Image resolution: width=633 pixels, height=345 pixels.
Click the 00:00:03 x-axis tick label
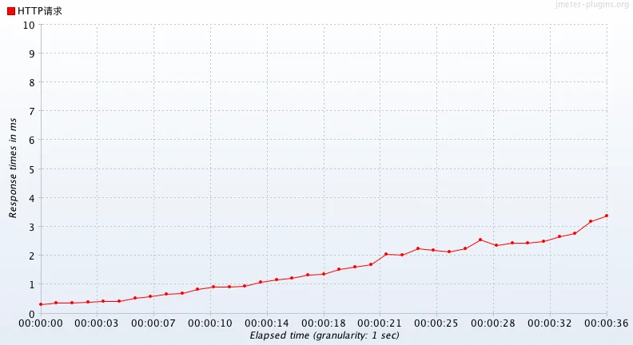[x=97, y=323]
